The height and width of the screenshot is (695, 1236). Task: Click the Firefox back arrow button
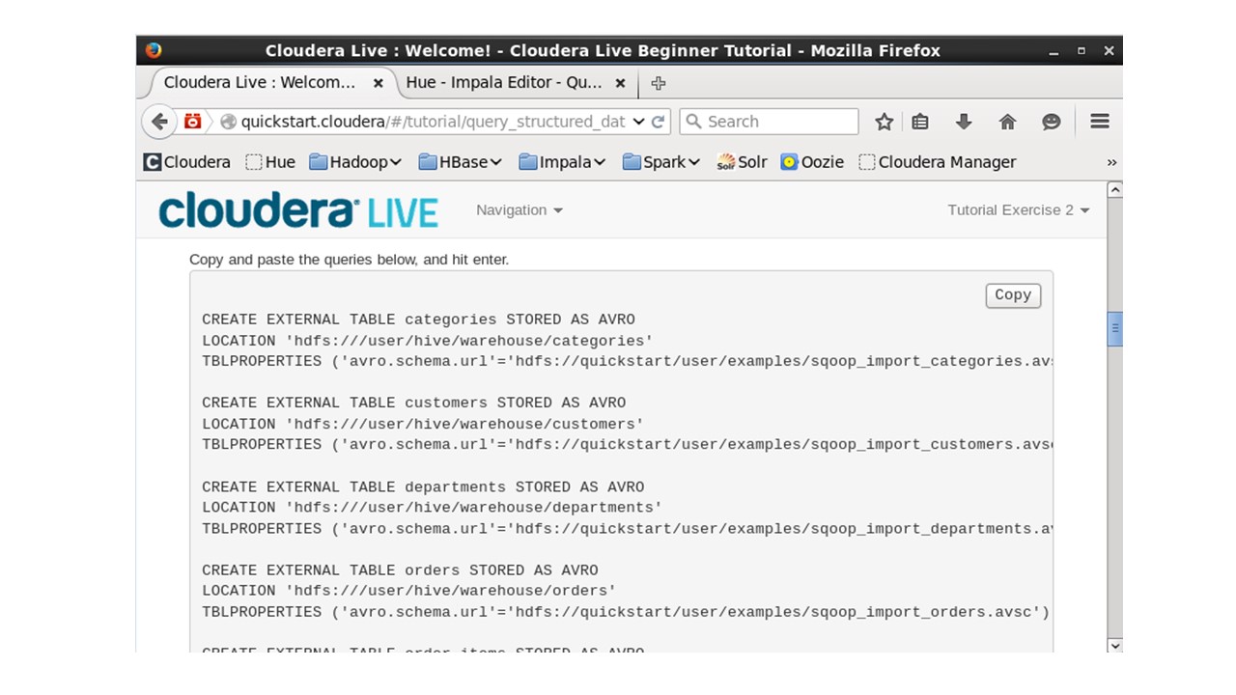pos(159,122)
